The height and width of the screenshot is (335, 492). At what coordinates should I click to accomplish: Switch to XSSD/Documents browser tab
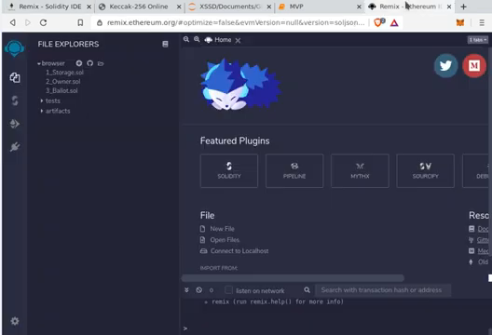click(230, 7)
